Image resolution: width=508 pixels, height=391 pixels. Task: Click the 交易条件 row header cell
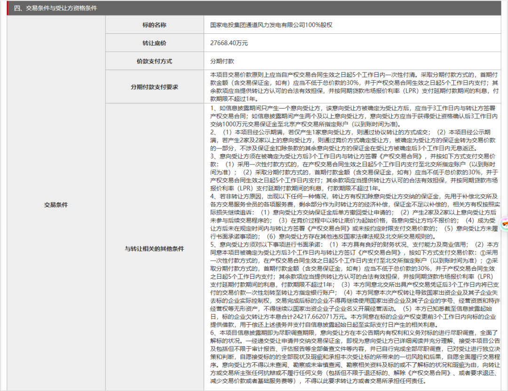pos(56,204)
